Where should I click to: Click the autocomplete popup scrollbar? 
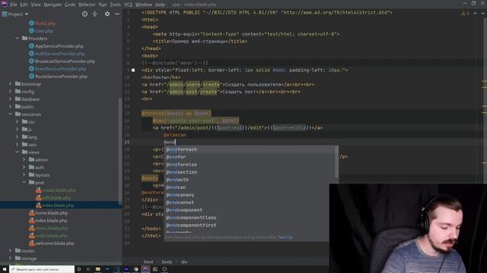336,161
